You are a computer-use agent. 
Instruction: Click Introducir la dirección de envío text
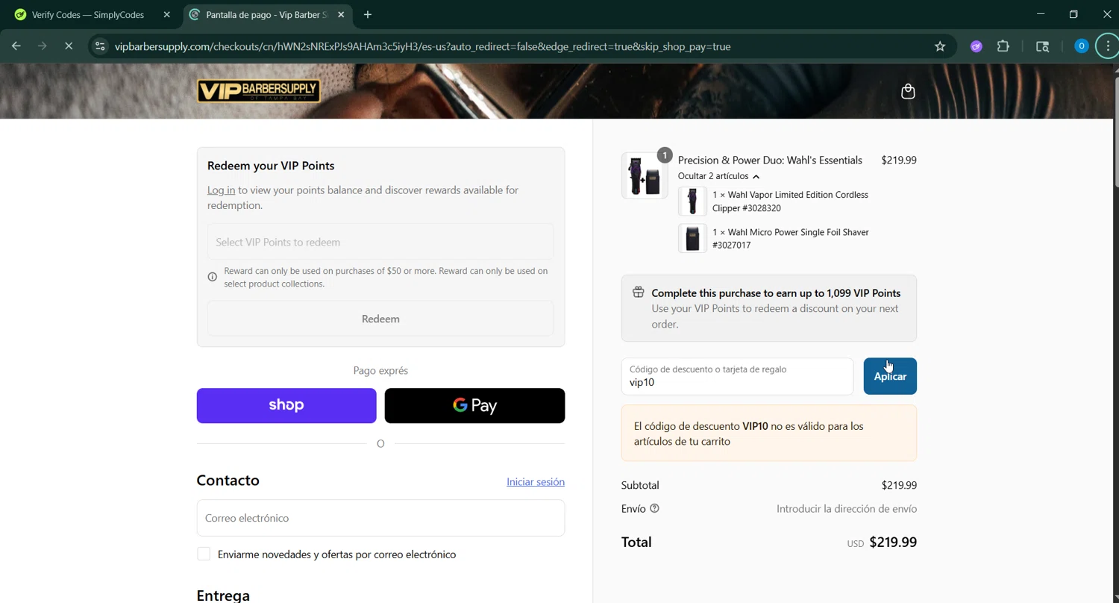pyautogui.click(x=847, y=508)
